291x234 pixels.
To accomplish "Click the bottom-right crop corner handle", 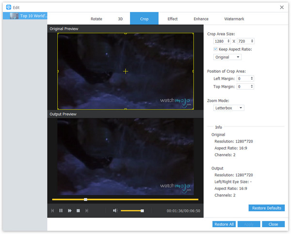I will point(193,109).
